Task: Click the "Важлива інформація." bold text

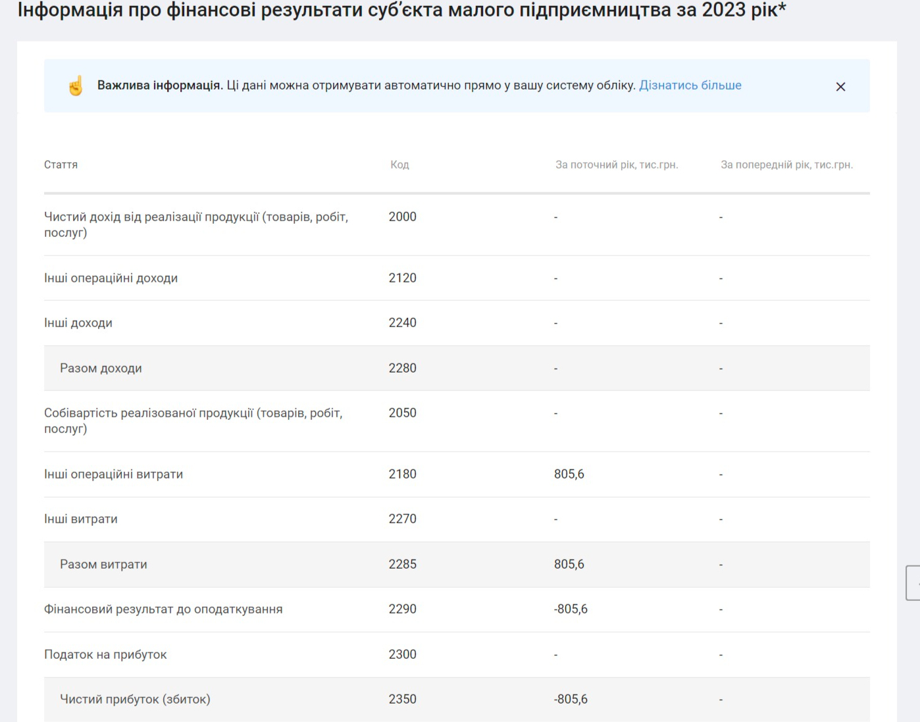Action: point(159,86)
